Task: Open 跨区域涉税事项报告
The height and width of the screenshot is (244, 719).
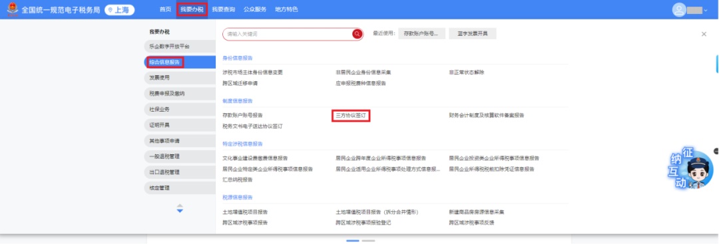Action: coord(245,223)
